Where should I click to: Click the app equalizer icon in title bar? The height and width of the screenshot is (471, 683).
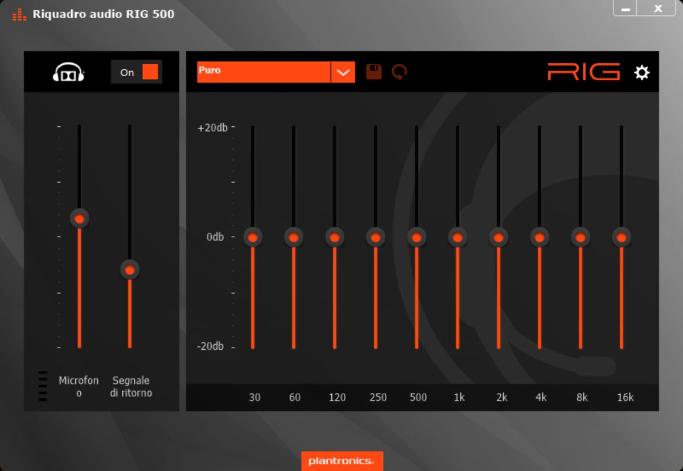pos(19,15)
